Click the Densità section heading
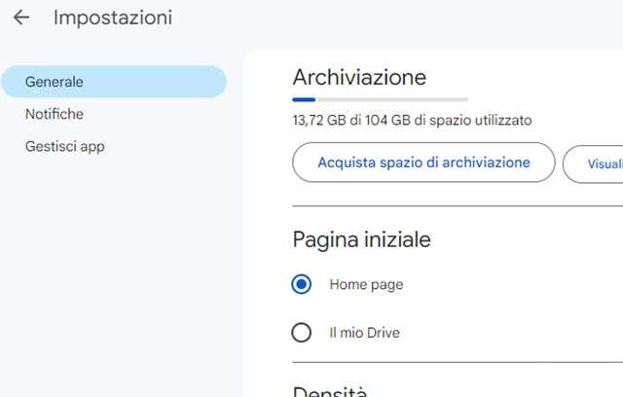This screenshot has height=397, width=623. click(330, 392)
